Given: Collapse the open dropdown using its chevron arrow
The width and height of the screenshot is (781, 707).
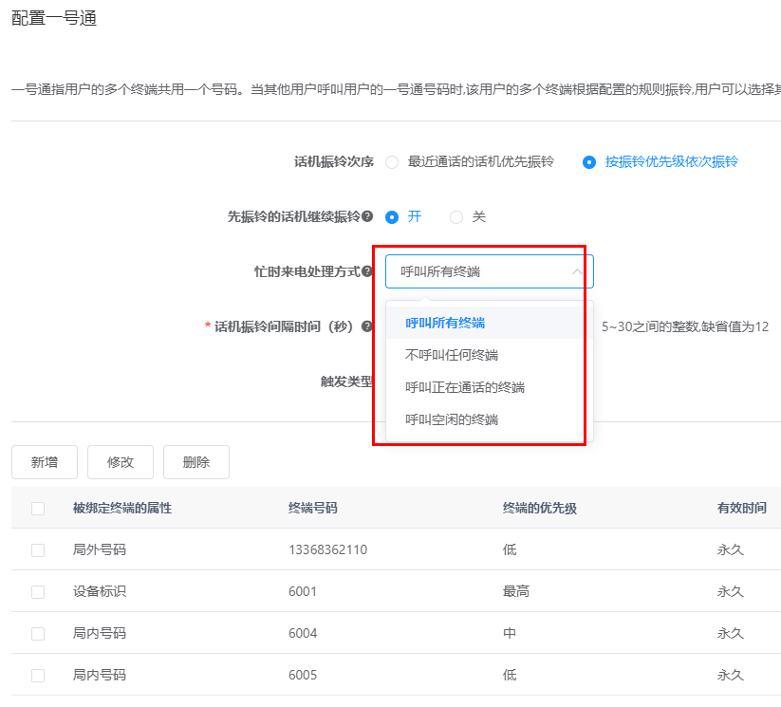Looking at the screenshot, I should [x=575, y=270].
